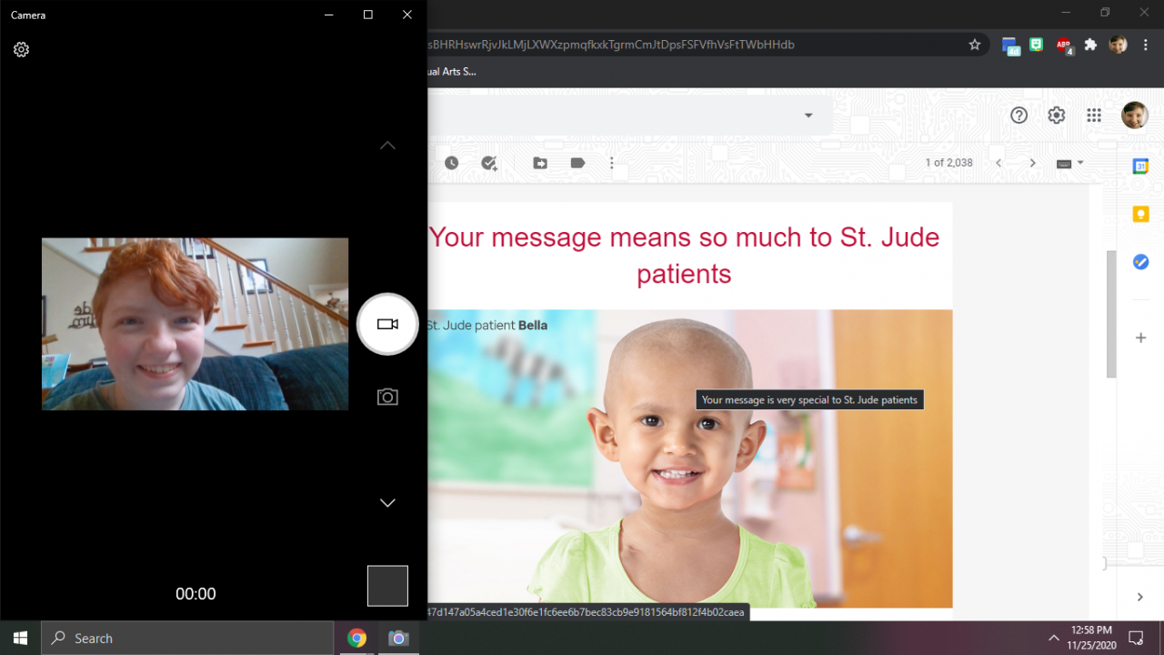Open Google Keep in side panel

tap(1140, 214)
